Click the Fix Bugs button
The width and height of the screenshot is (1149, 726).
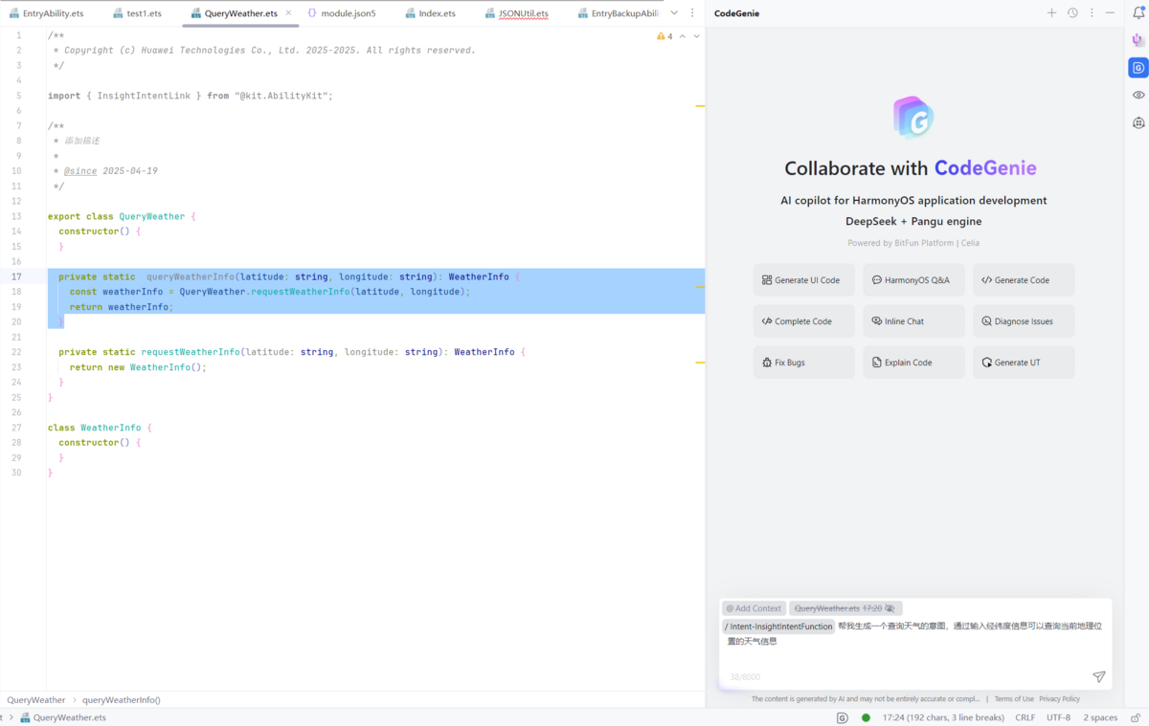click(x=803, y=363)
